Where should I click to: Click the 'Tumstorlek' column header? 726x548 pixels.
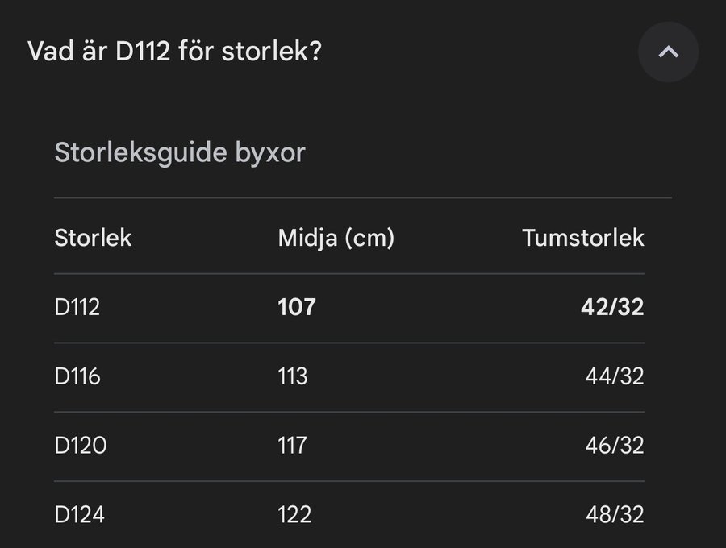tap(582, 239)
